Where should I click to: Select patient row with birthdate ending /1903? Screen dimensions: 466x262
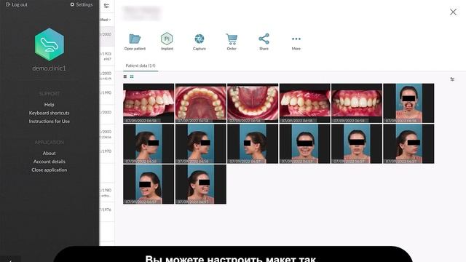tap(107, 56)
